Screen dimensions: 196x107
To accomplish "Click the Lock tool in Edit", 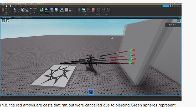I will point(72,11).
